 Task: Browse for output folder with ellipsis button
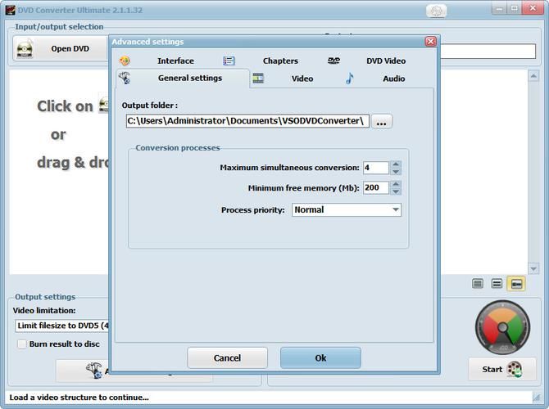click(382, 121)
